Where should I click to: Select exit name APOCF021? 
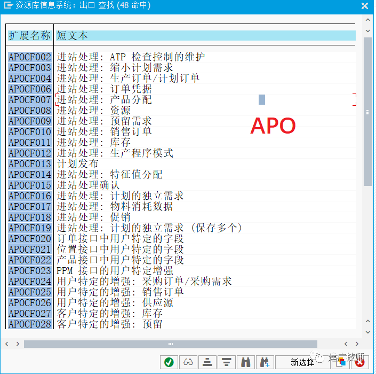click(x=30, y=250)
